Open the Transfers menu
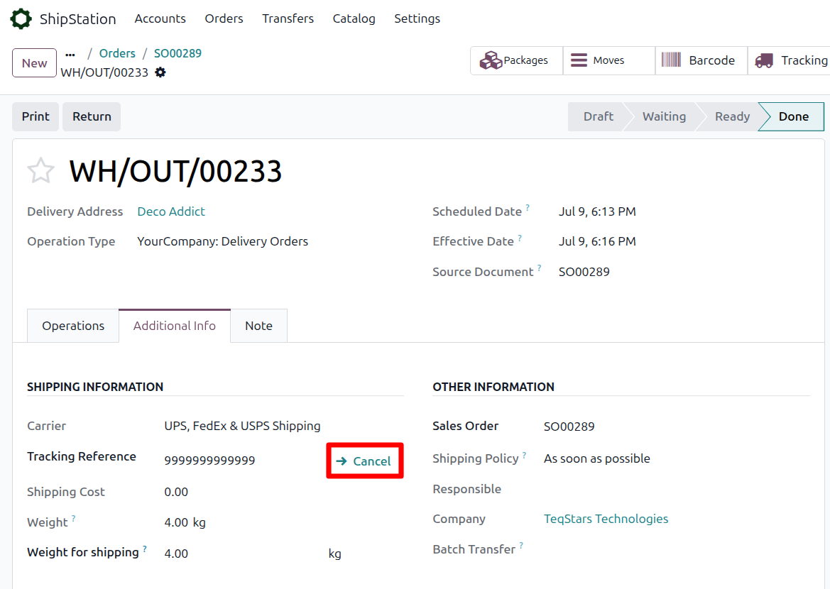Viewport: 830px width, 589px height. tap(288, 18)
